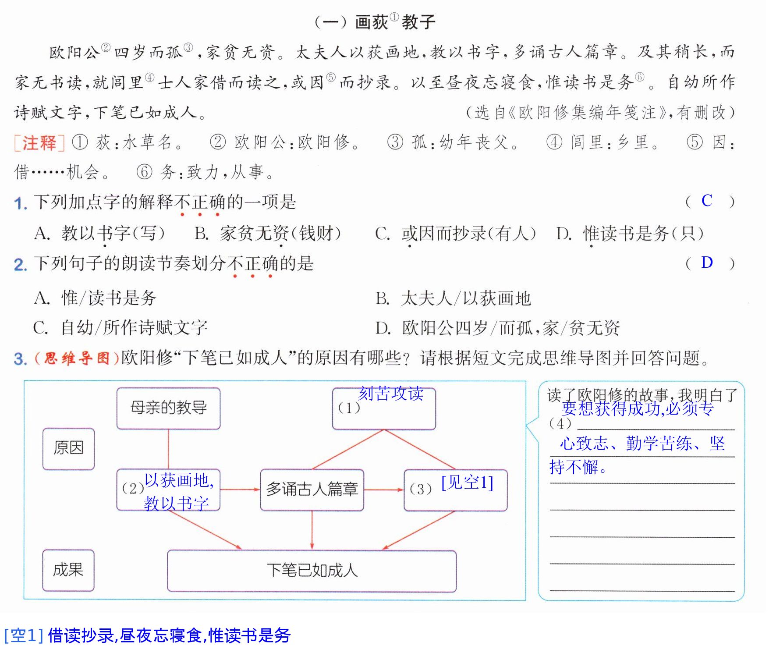Click the blank (2) with 以荻画地,教以书字
Viewport: 769px width, 660px height.
168,490
